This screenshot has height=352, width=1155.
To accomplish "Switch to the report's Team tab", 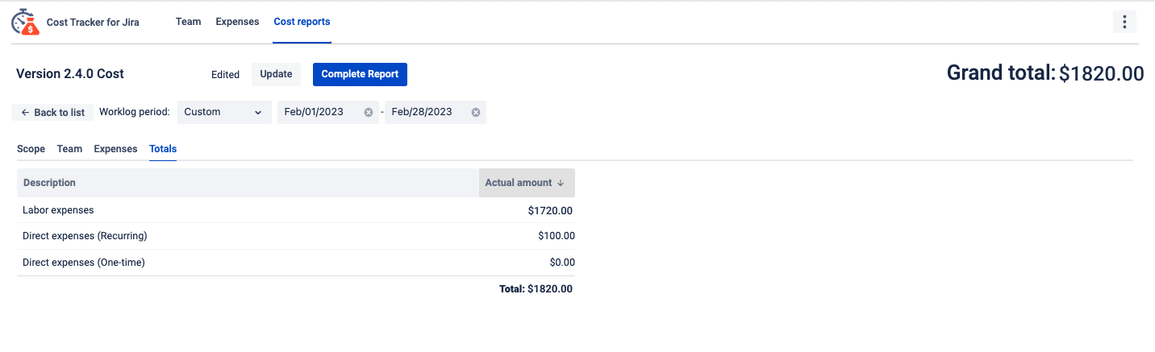I will point(69,149).
